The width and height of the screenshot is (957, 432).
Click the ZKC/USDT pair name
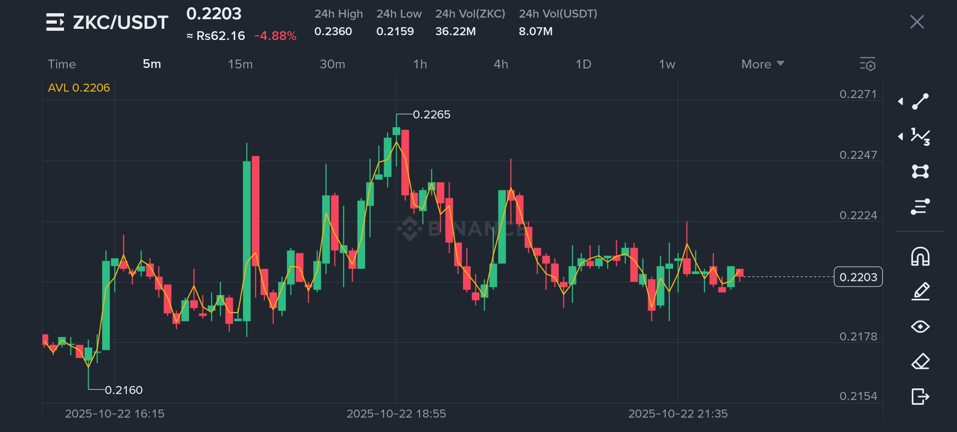(120, 22)
